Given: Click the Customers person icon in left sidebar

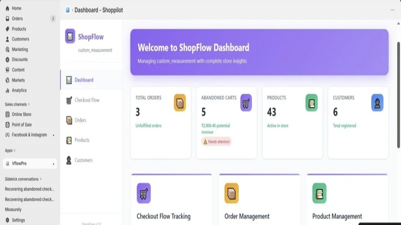Looking at the screenshot, I should pos(8,39).
